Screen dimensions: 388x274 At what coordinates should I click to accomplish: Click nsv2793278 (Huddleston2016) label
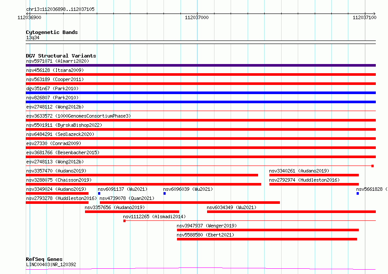click(x=61, y=198)
